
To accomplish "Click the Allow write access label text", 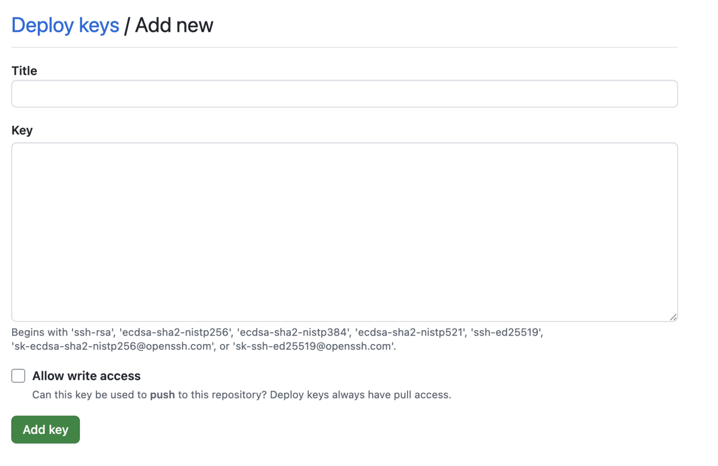I will pyautogui.click(x=86, y=376).
